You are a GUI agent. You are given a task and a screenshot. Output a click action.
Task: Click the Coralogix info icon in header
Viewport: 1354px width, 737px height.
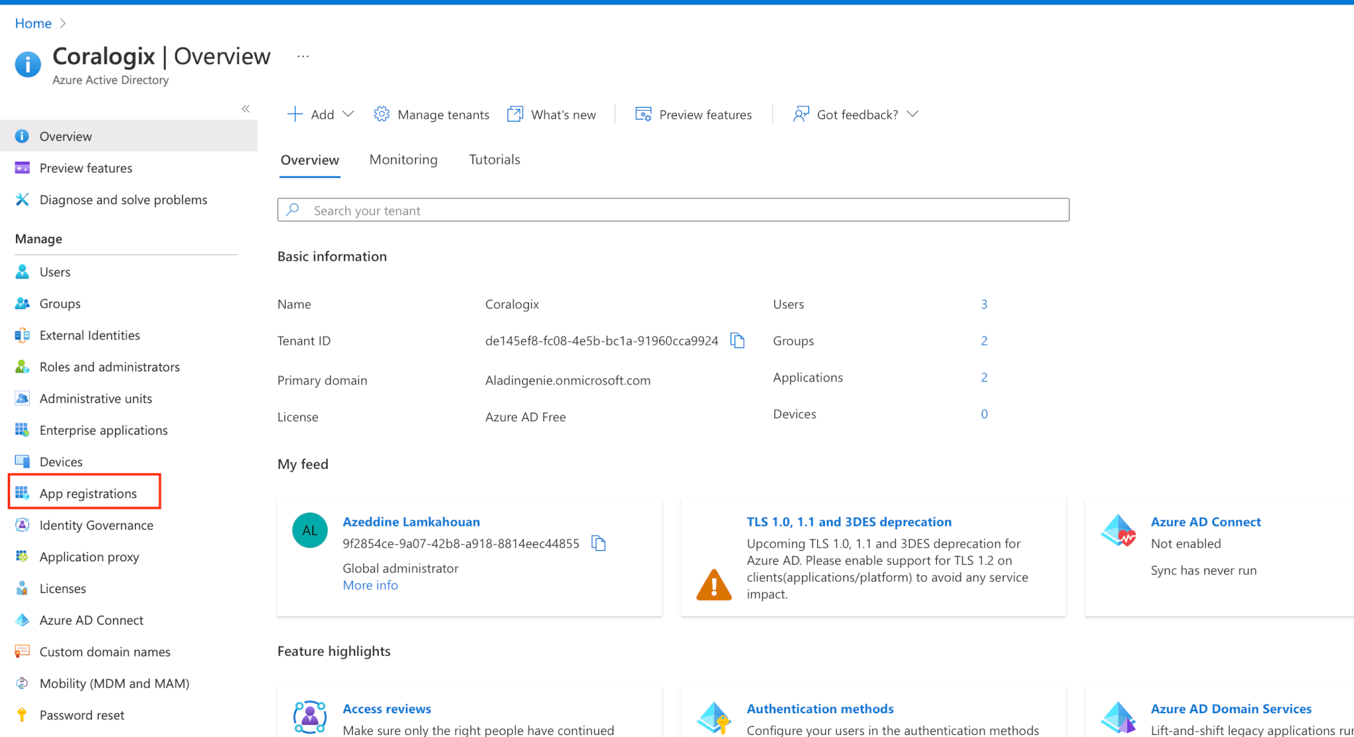[28, 64]
